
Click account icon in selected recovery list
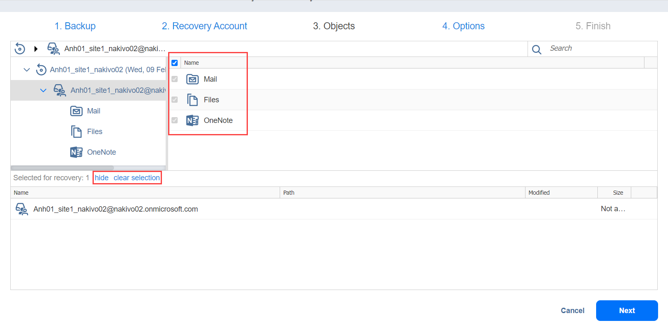point(21,209)
